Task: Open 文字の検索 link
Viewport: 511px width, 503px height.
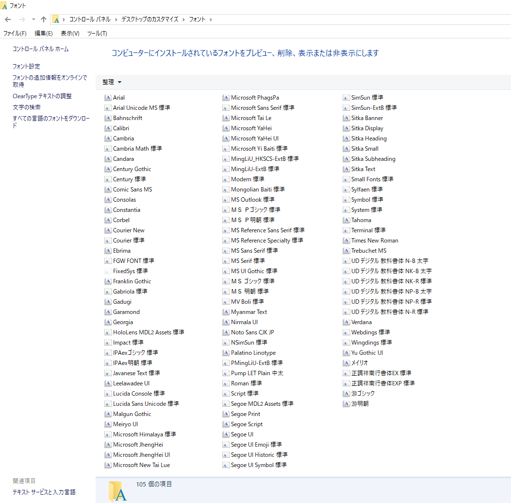Action: coord(27,107)
